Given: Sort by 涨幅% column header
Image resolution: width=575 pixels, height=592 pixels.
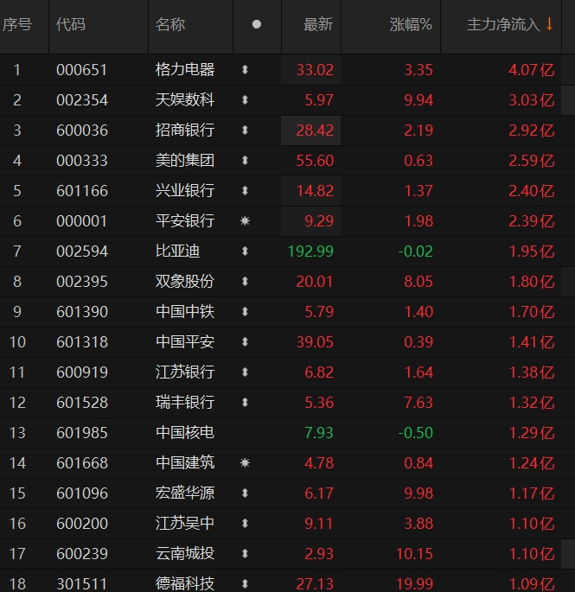Looking at the screenshot, I should coord(411,25).
